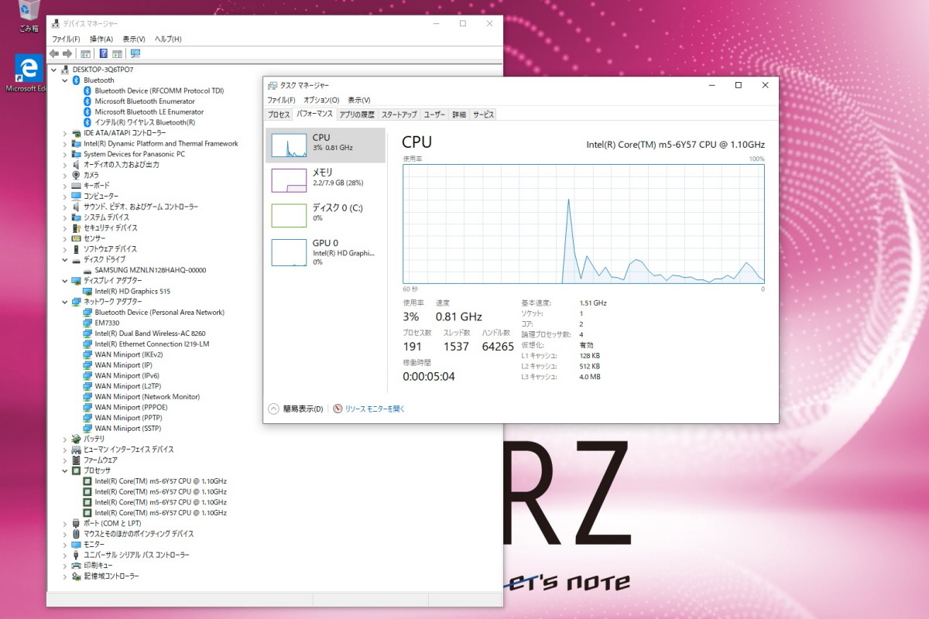Screen dimensions: 929x619
Task: Click the blue Help icon in Device Manager toolbar
Action: coord(103,53)
